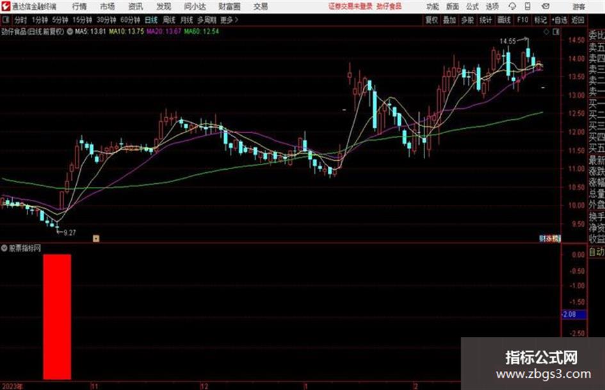Image resolution: width=605 pixels, height=390 pixels.
Task: Click the 2.08 indicator value label
Action: 574,314
